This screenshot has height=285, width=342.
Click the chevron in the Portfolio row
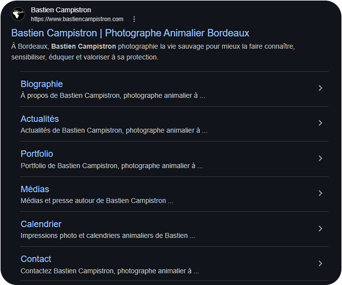pyautogui.click(x=320, y=158)
